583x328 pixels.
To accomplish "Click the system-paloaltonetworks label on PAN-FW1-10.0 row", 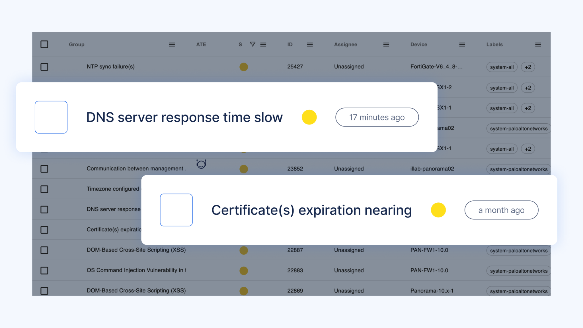I will pyautogui.click(x=518, y=250).
